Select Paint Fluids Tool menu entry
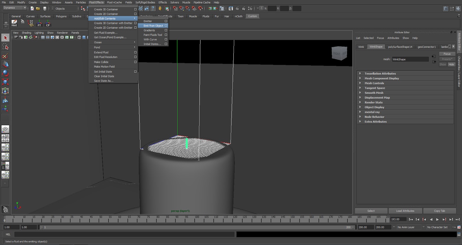Image resolution: width=462 pixels, height=245 pixels. click(153, 35)
